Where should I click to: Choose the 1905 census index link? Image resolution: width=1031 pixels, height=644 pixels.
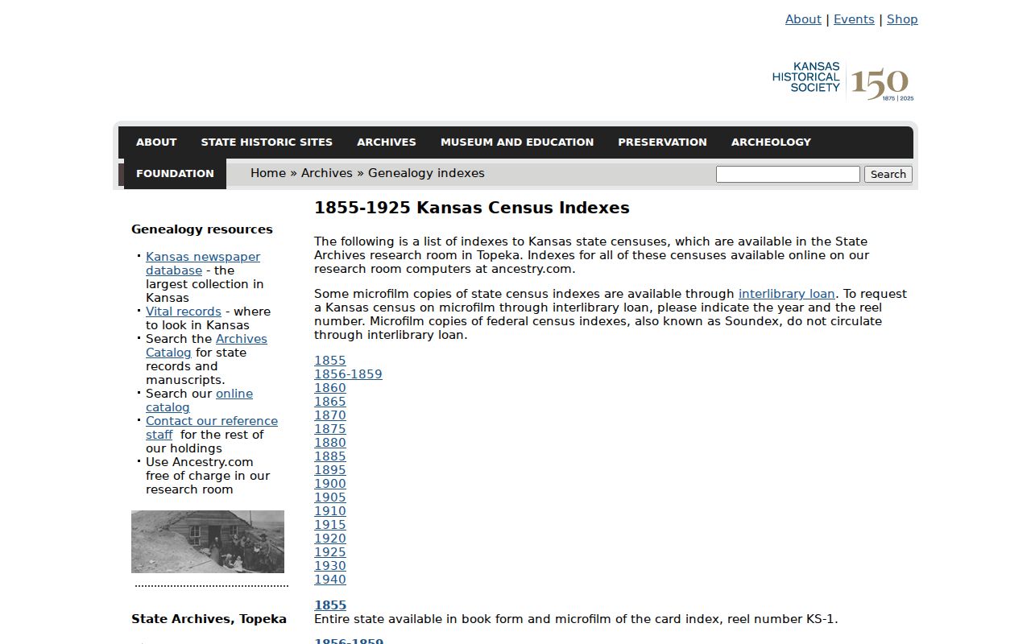(330, 497)
